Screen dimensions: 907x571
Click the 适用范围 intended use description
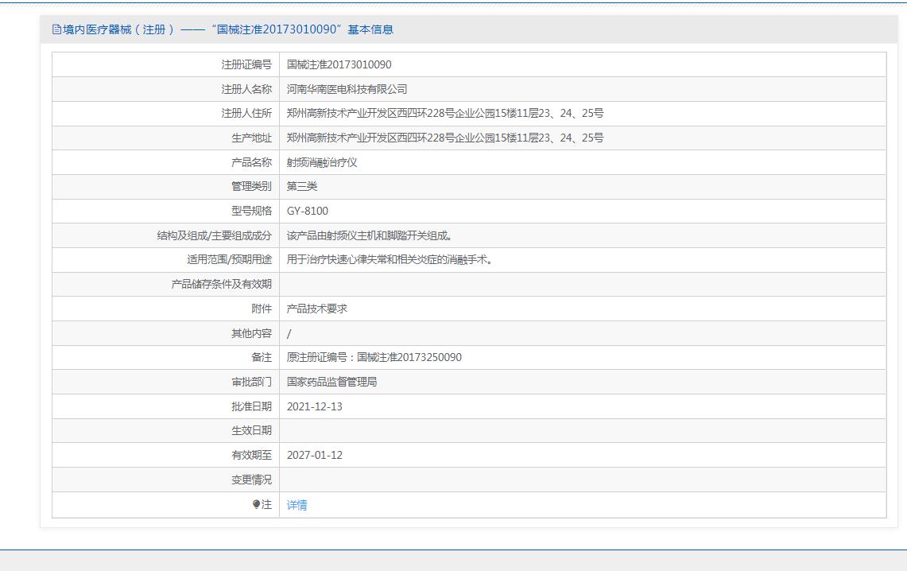pos(390,260)
